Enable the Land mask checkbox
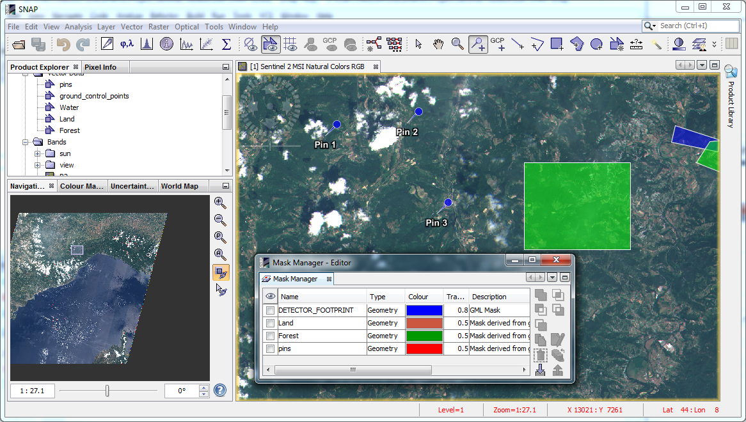 pyautogui.click(x=271, y=324)
